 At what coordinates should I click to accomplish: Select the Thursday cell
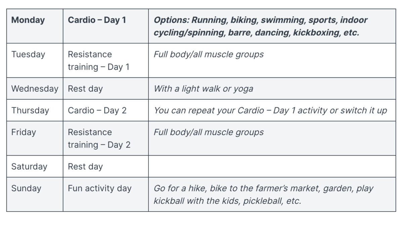point(35,110)
